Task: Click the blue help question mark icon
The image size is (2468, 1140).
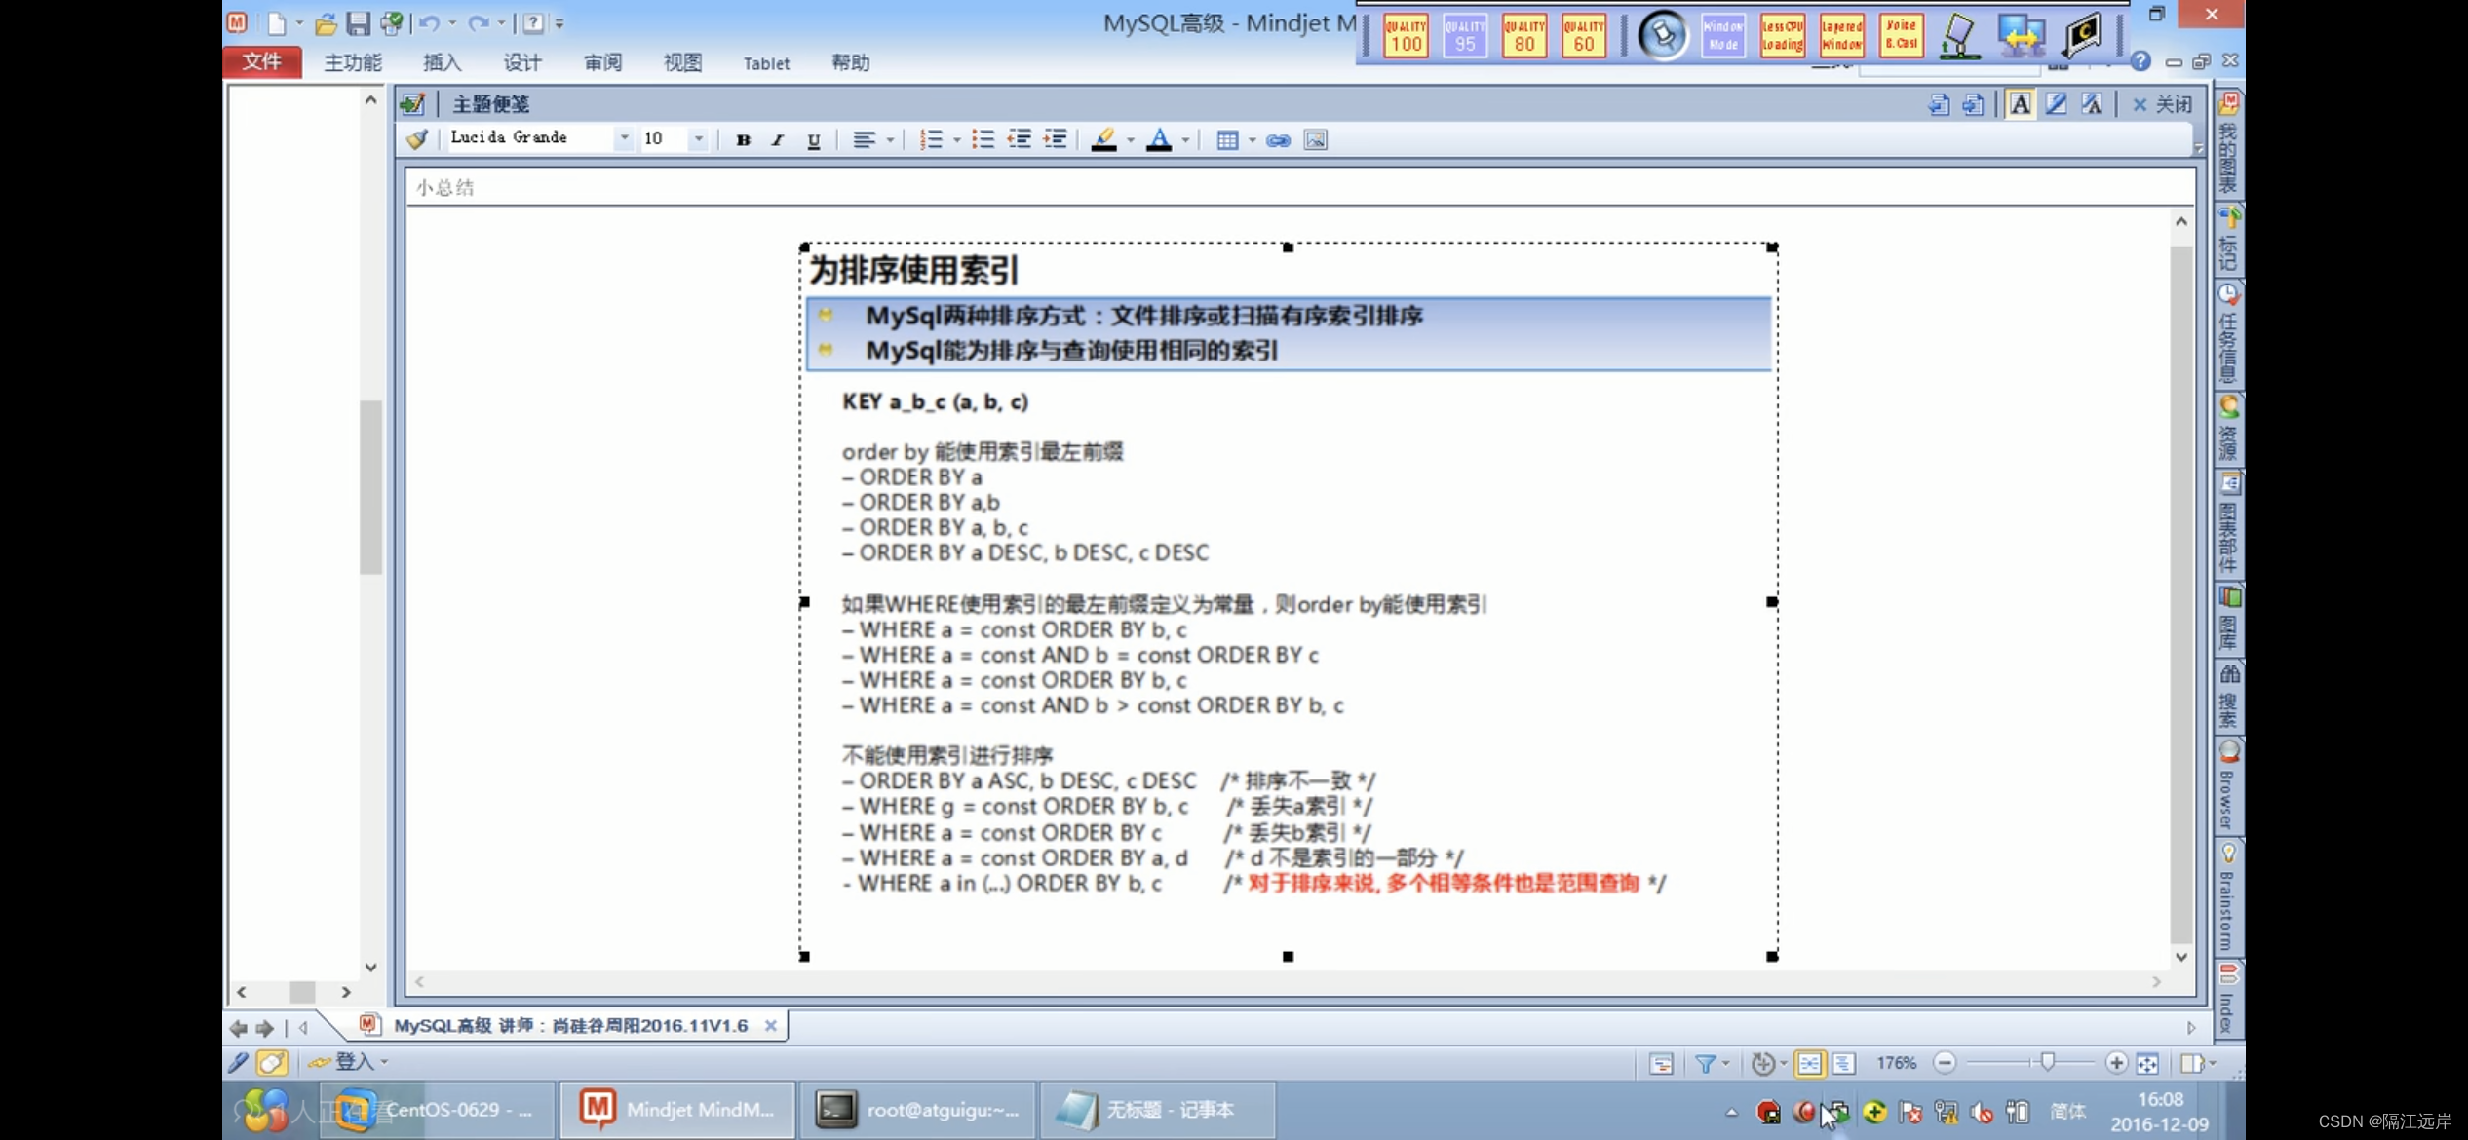Action: [2140, 60]
